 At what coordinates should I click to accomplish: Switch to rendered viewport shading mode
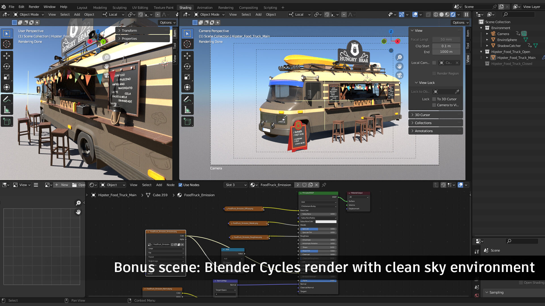click(453, 14)
